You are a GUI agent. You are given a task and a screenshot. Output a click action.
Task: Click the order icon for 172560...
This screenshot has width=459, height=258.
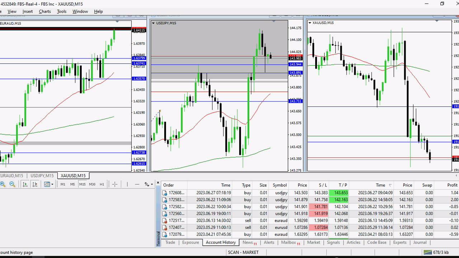(165, 214)
